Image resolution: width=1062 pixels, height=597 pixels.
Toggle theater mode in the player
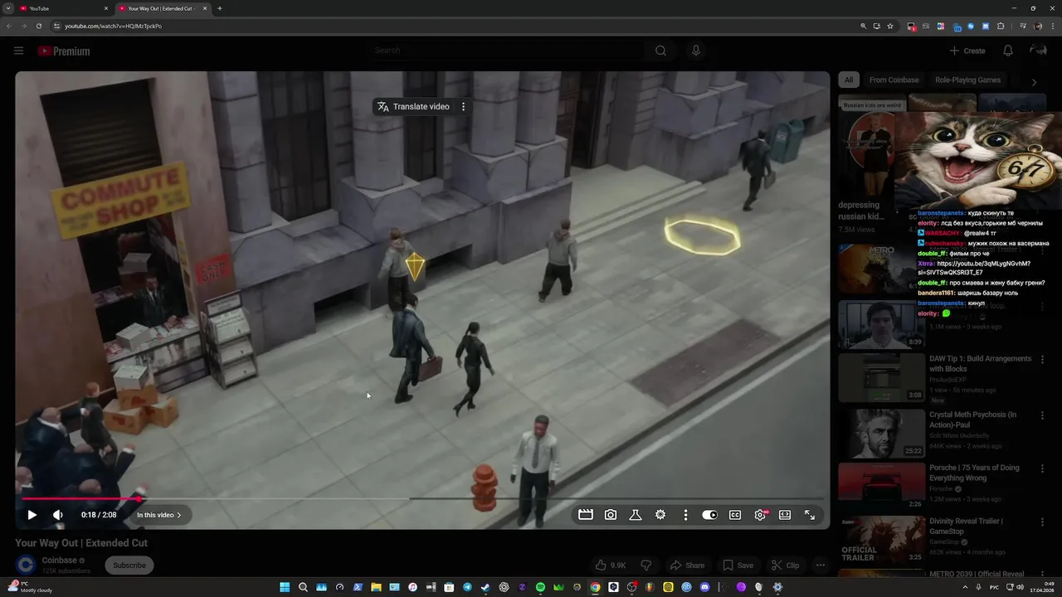coord(785,515)
